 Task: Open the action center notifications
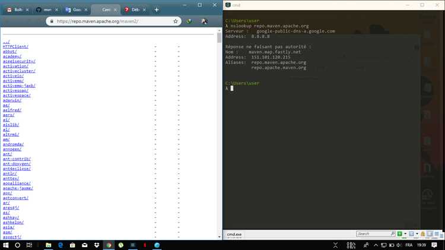[434, 245]
